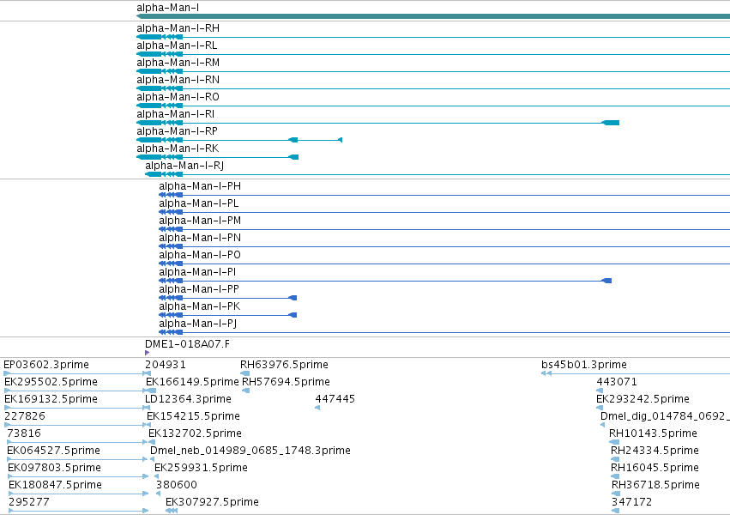The width and height of the screenshot is (730, 515).
Task: Select the bs45b01.3prime EST label
Action: [584, 365]
